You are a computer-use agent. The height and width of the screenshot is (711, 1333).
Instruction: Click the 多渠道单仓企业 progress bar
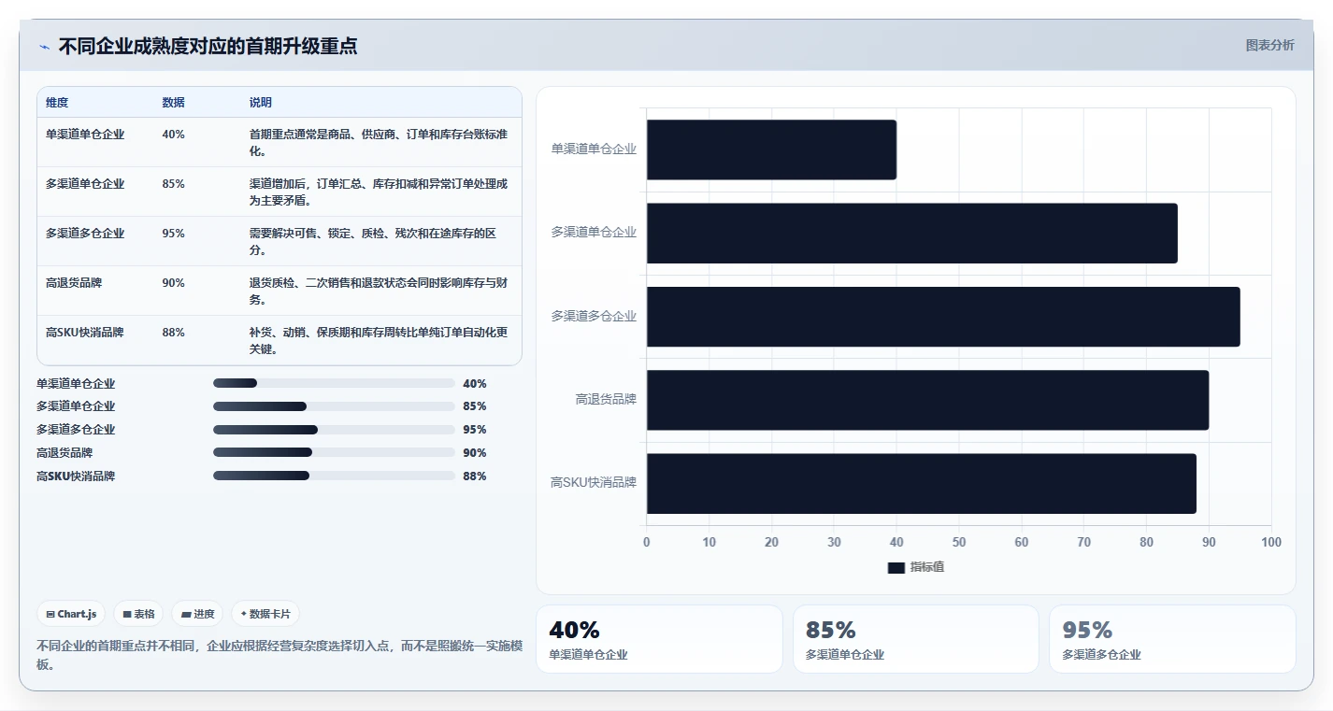(x=334, y=406)
